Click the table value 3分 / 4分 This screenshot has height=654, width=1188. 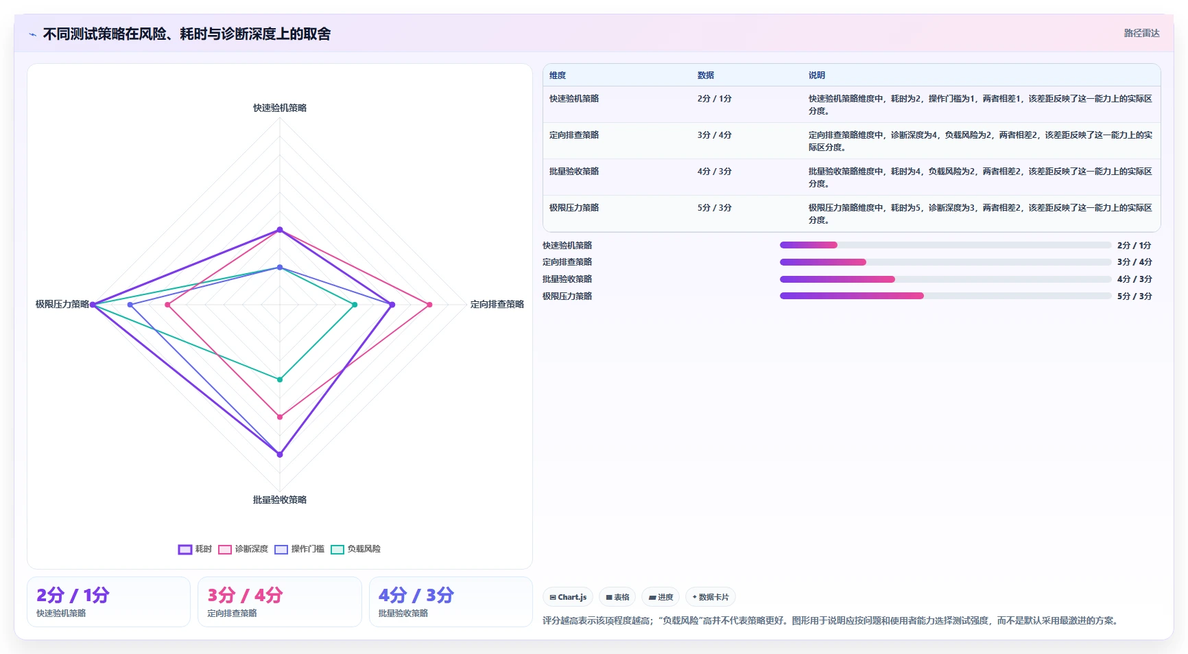714,135
